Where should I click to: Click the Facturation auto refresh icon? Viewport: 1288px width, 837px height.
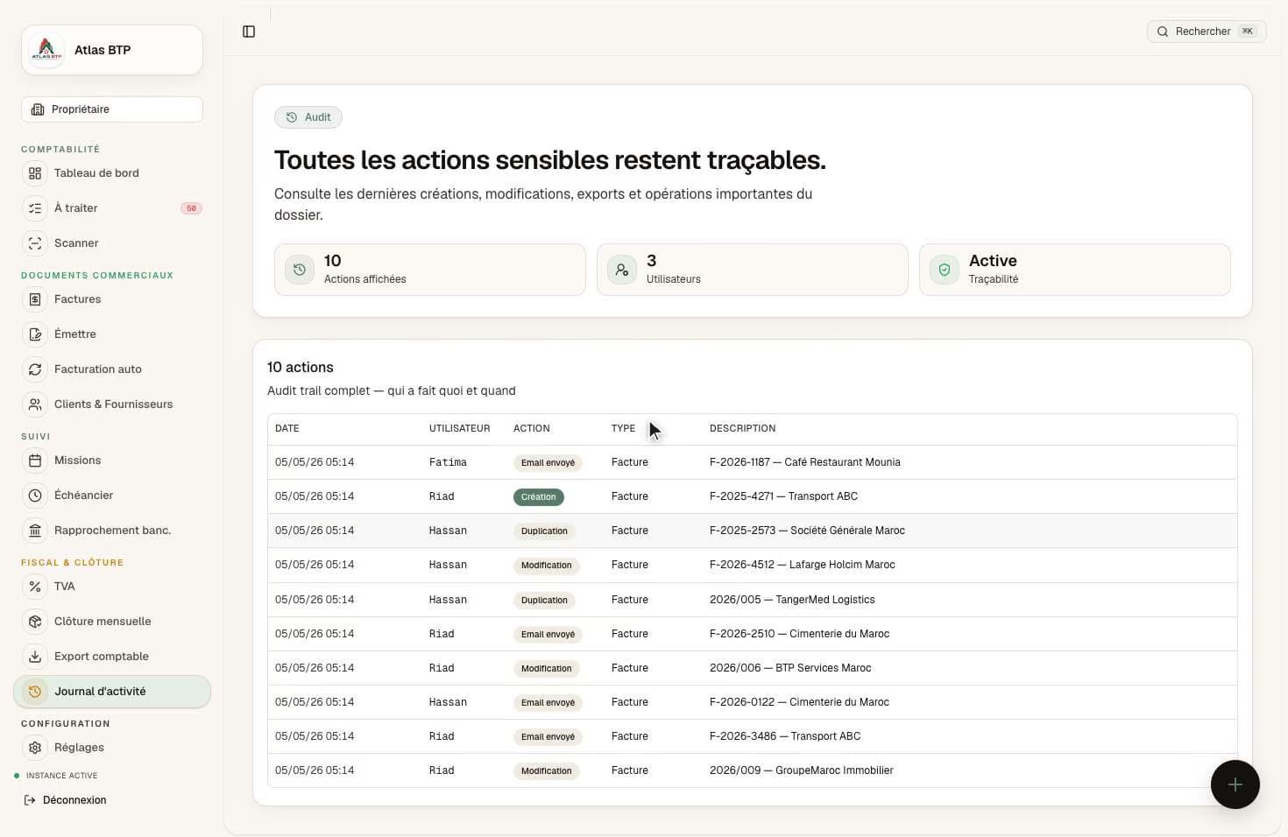tap(35, 369)
